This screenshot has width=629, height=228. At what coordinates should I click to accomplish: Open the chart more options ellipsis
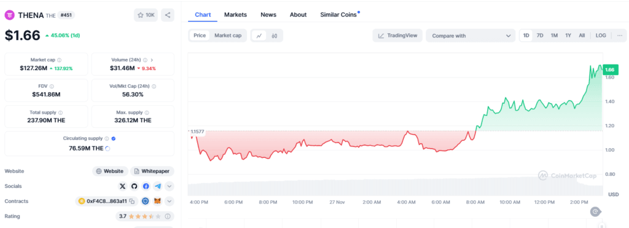620,35
